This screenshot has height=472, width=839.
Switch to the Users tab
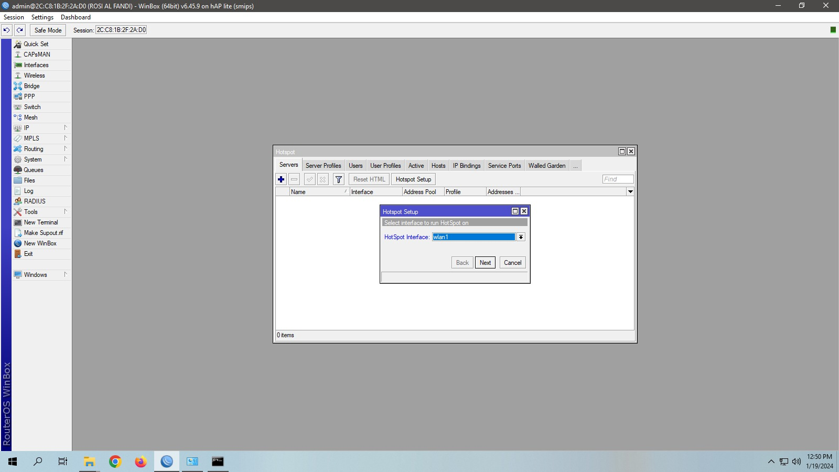tap(356, 166)
